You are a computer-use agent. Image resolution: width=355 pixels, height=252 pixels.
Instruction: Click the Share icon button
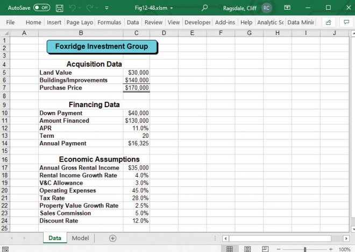[x=329, y=22]
